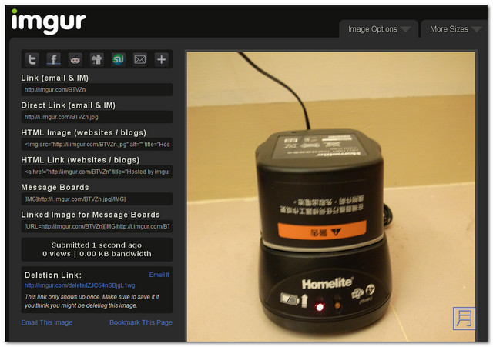Share image on StumbleUpon
493x347 pixels.
pos(119,59)
